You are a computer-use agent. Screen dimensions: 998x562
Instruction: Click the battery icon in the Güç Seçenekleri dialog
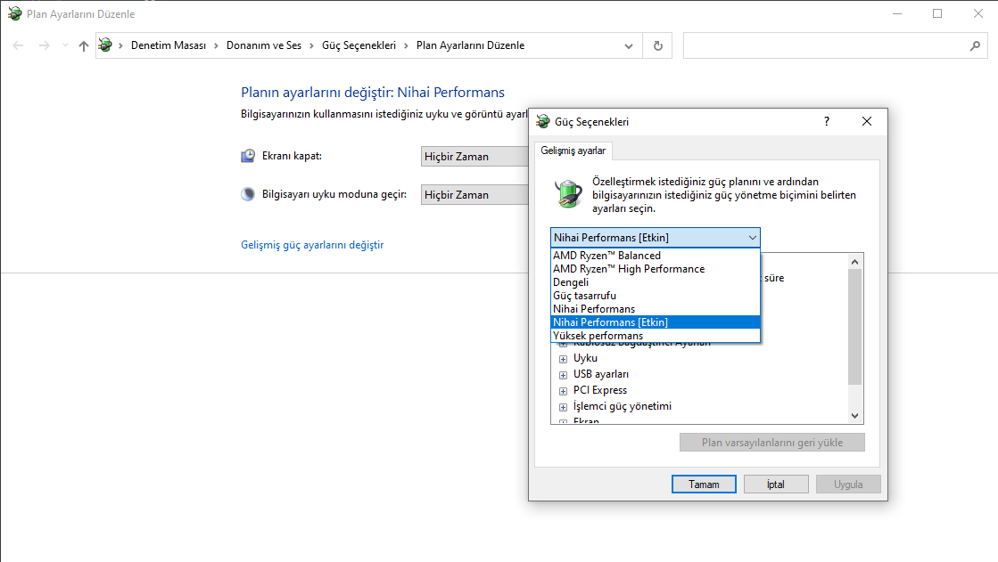coord(567,192)
